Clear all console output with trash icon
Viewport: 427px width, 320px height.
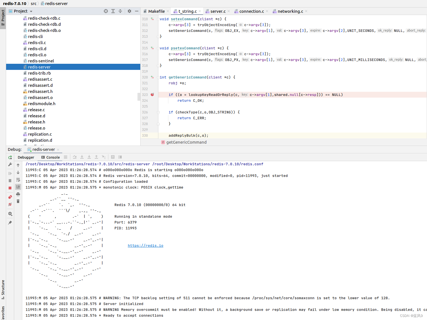(18, 201)
